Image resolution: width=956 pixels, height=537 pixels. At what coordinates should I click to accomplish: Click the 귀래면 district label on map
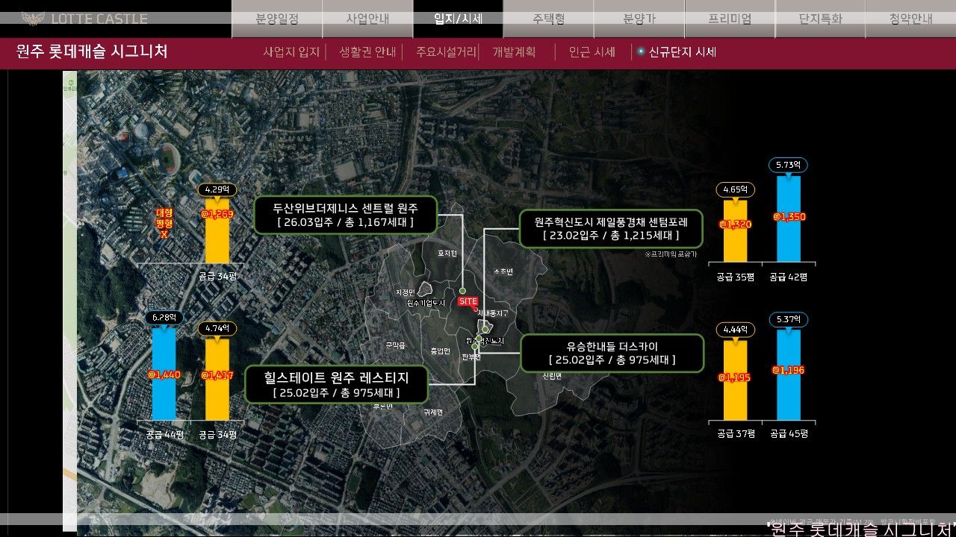tap(433, 412)
